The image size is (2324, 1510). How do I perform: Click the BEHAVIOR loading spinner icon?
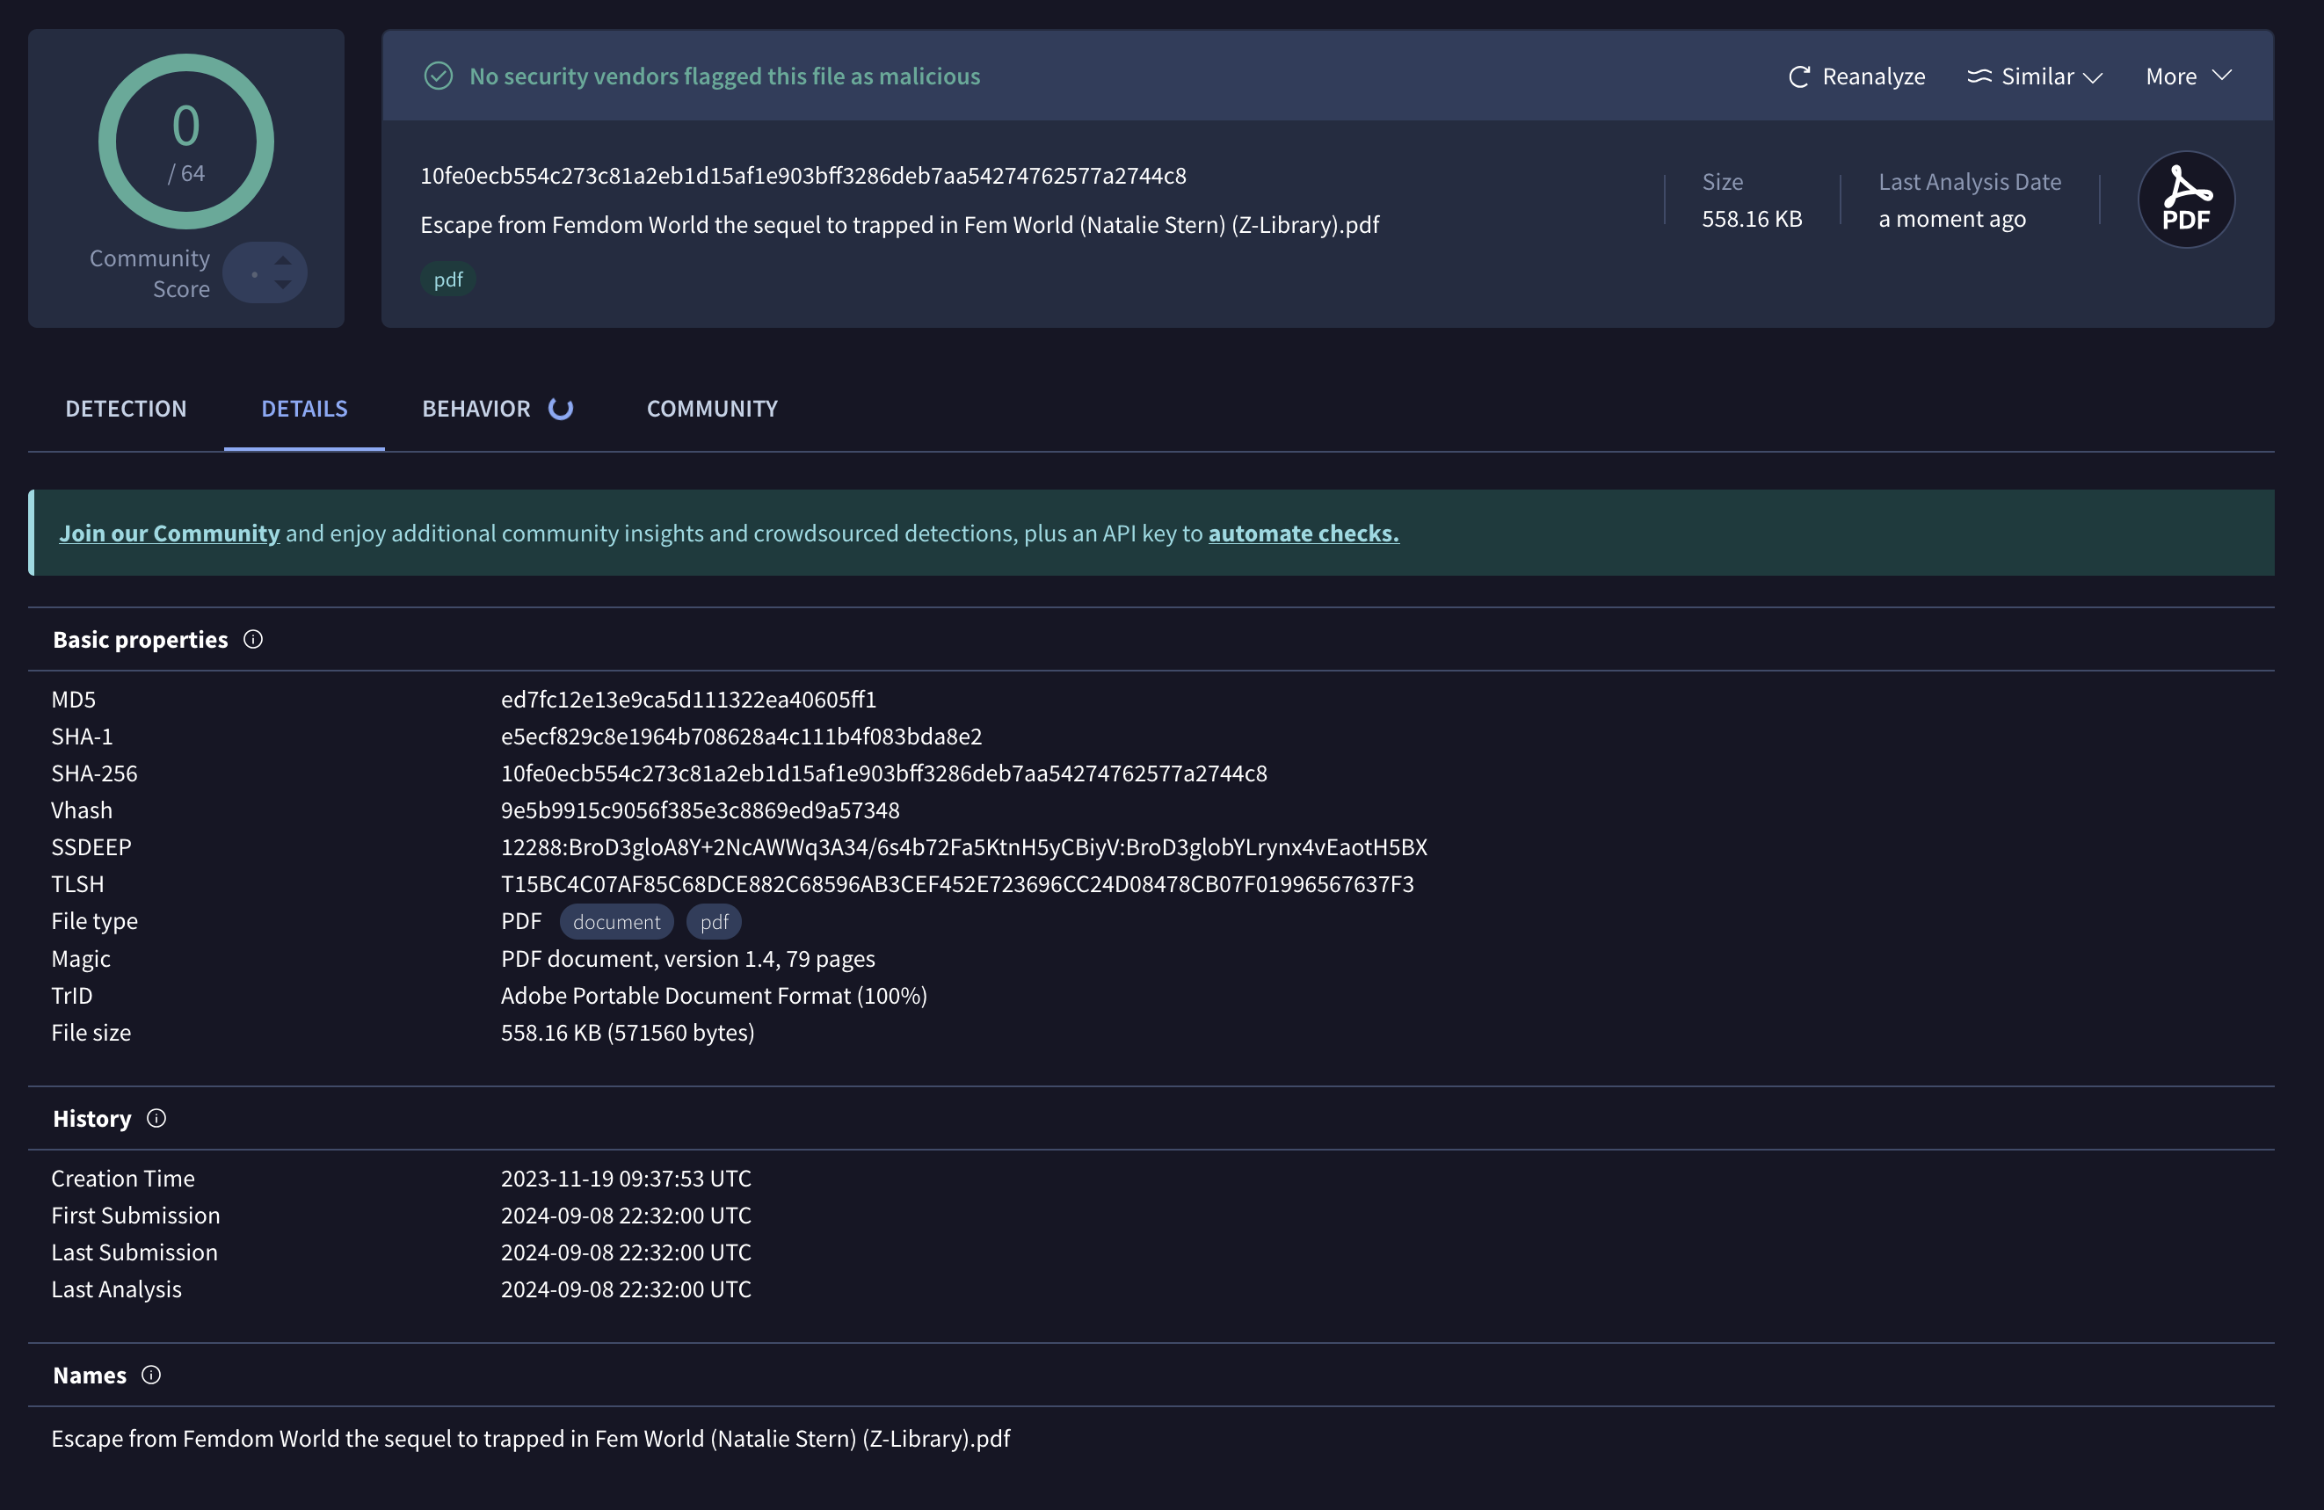click(x=561, y=409)
